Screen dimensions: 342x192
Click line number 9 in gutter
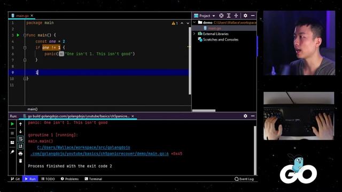coord(13,73)
